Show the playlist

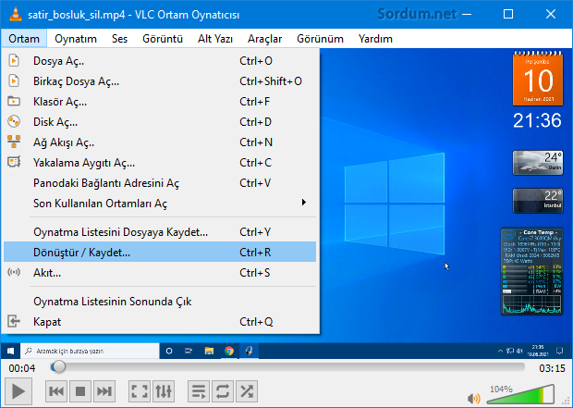pyautogui.click(x=199, y=391)
